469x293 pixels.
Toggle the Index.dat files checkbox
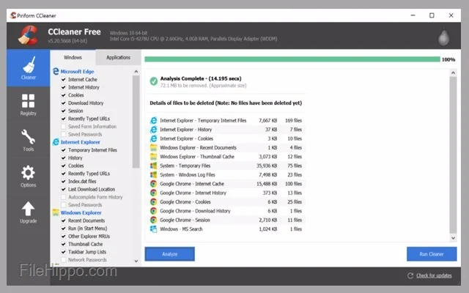point(64,181)
